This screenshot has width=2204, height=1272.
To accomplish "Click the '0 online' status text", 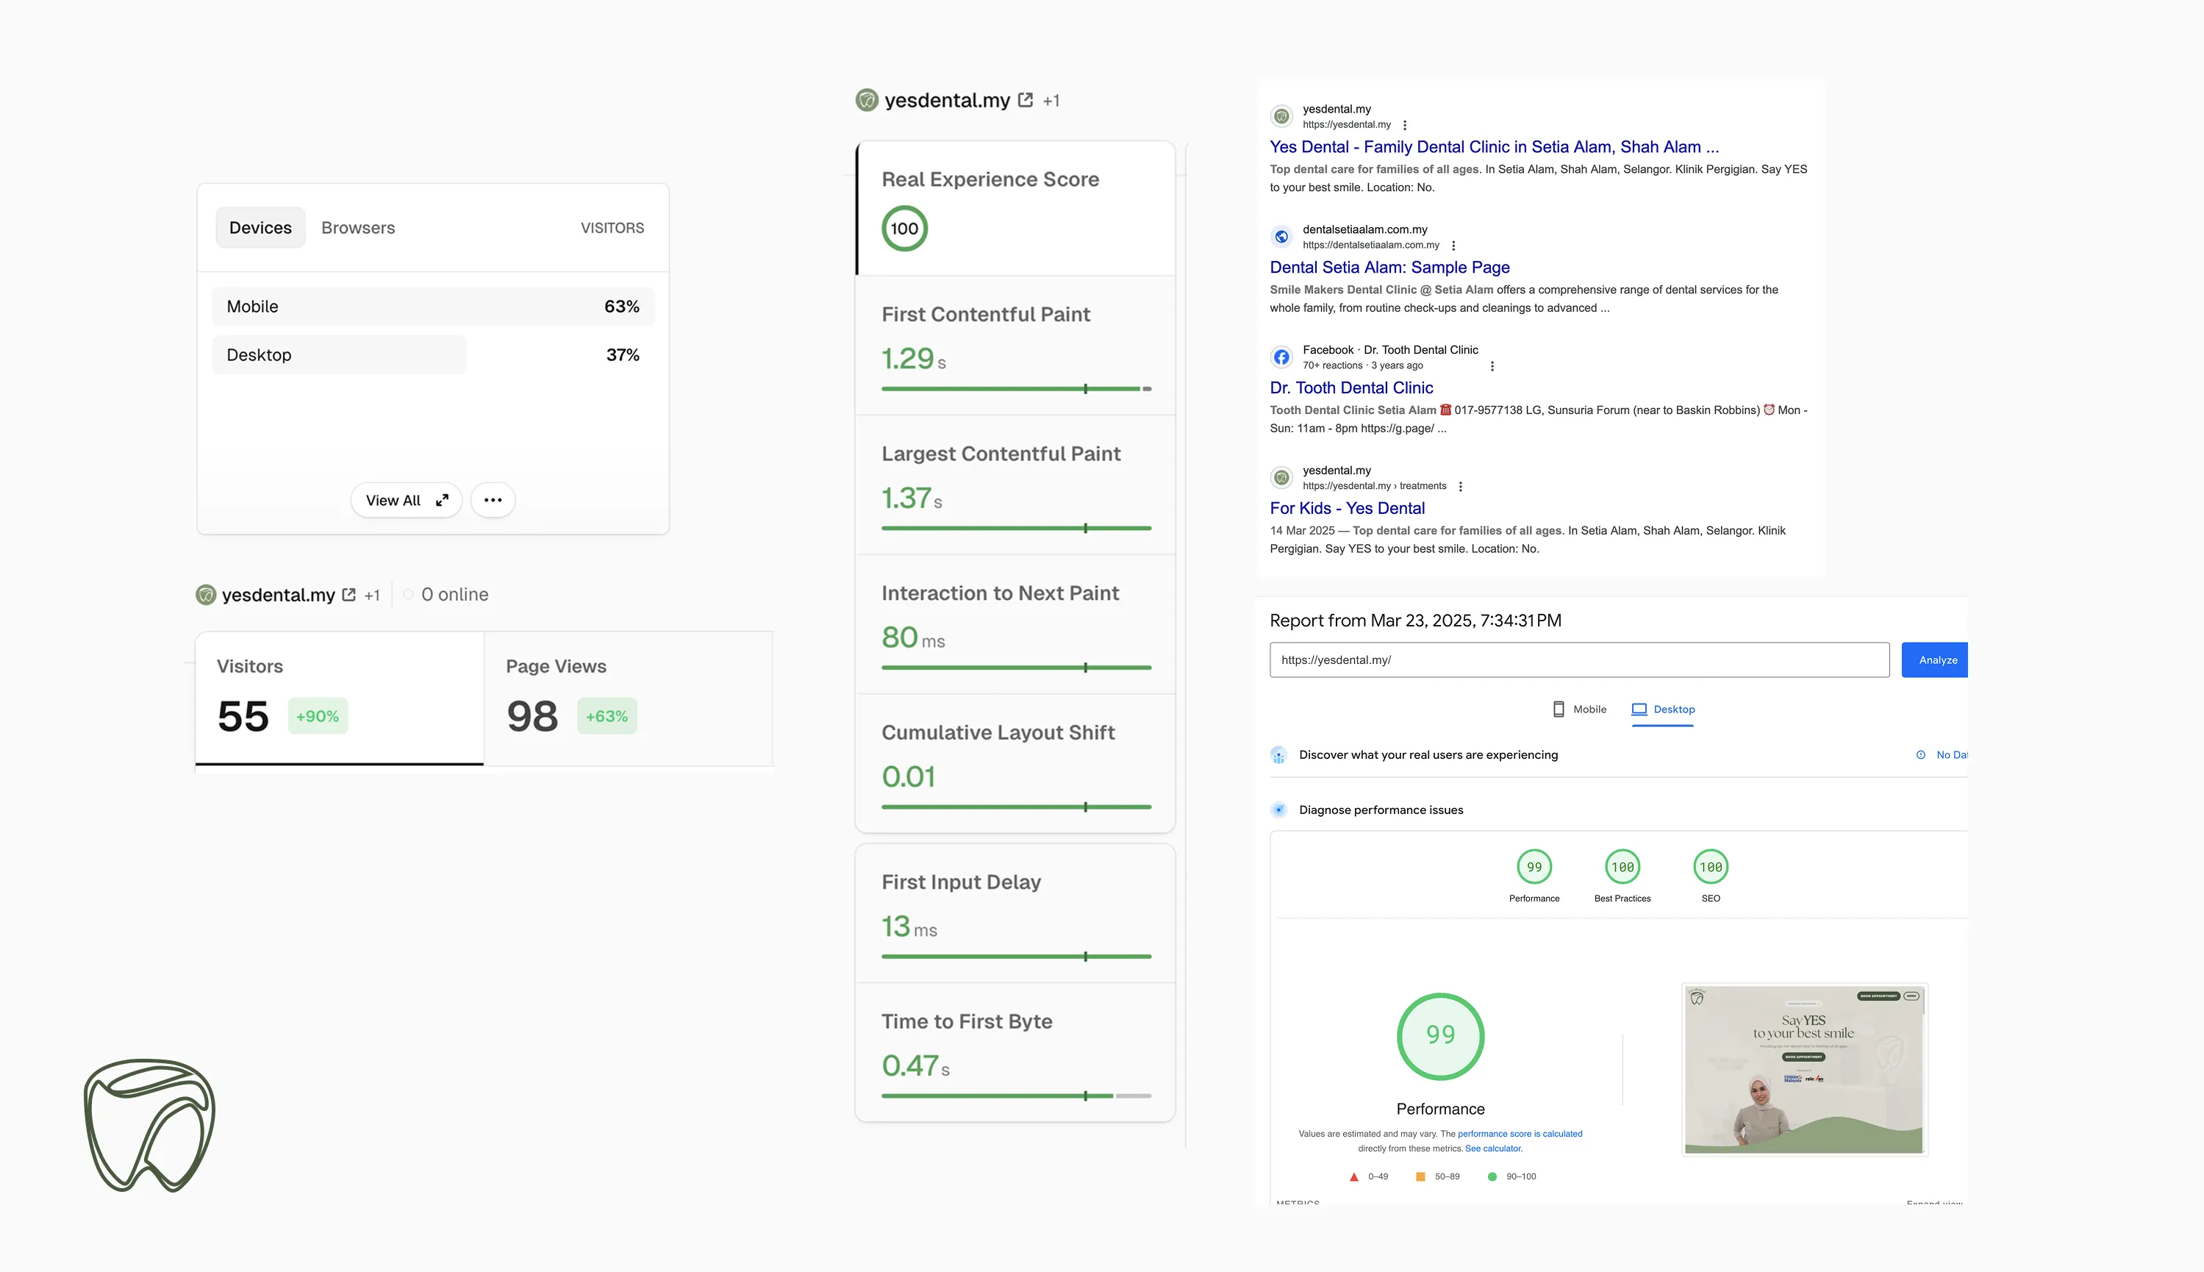I will [454, 595].
